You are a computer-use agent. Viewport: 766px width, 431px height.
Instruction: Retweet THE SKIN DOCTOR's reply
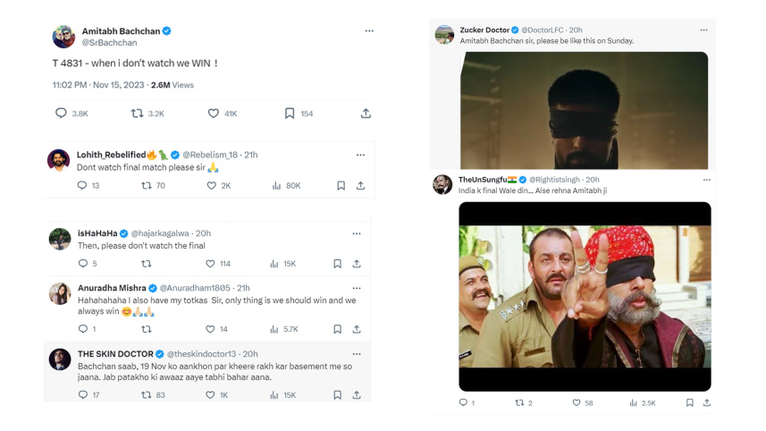point(147,394)
